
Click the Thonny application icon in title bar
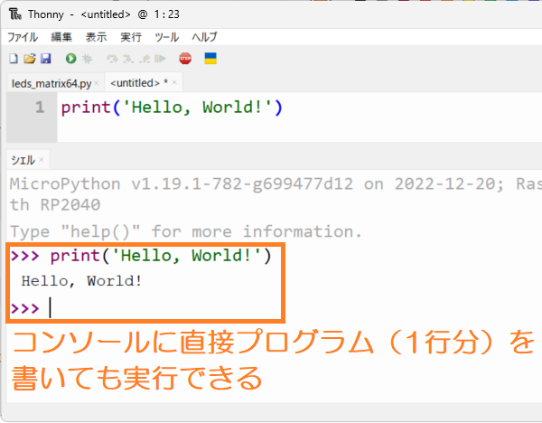14,14
